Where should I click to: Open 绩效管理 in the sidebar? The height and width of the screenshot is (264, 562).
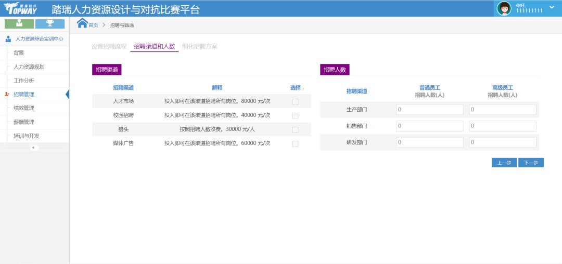[x=24, y=108]
